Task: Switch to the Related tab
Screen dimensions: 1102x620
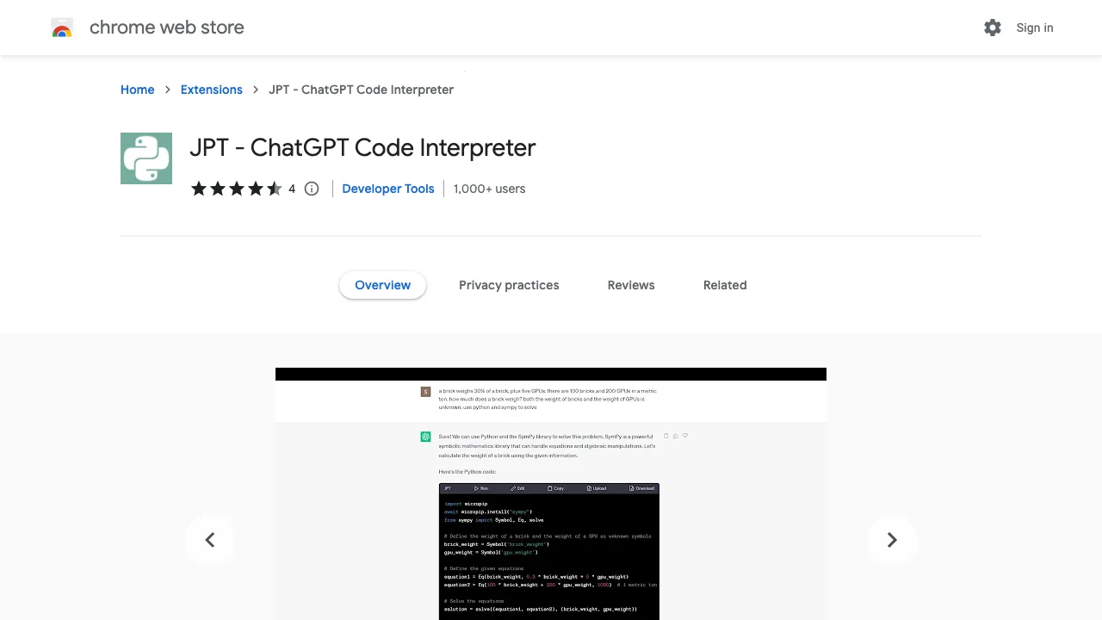Action: pos(725,285)
